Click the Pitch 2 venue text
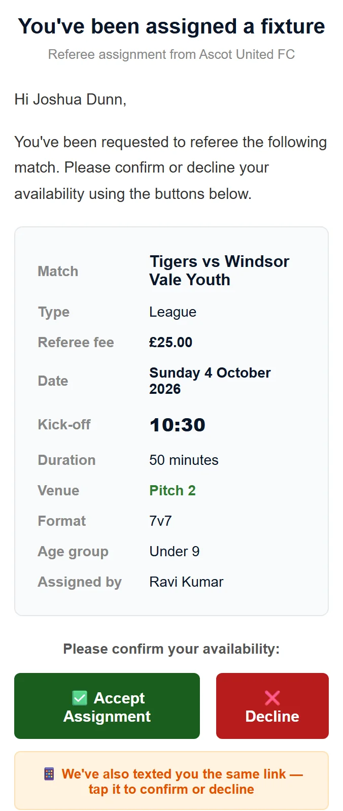This screenshot has height=811, width=343. point(173,490)
